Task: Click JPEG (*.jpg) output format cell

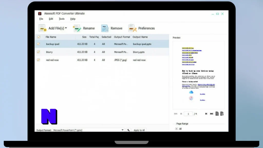Action: [x=120, y=60]
